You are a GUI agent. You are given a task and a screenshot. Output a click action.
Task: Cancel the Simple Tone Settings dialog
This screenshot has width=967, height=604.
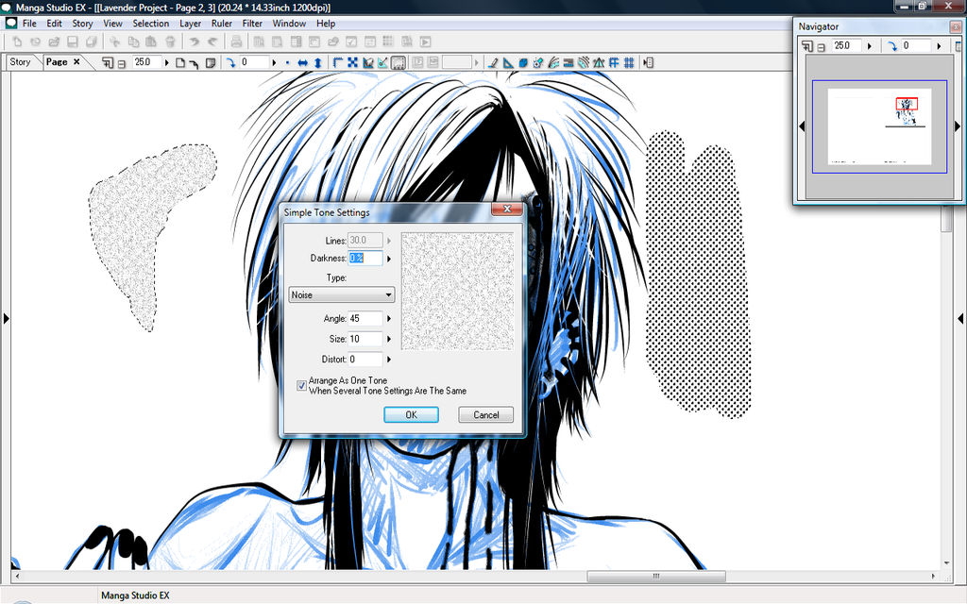point(486,415)
